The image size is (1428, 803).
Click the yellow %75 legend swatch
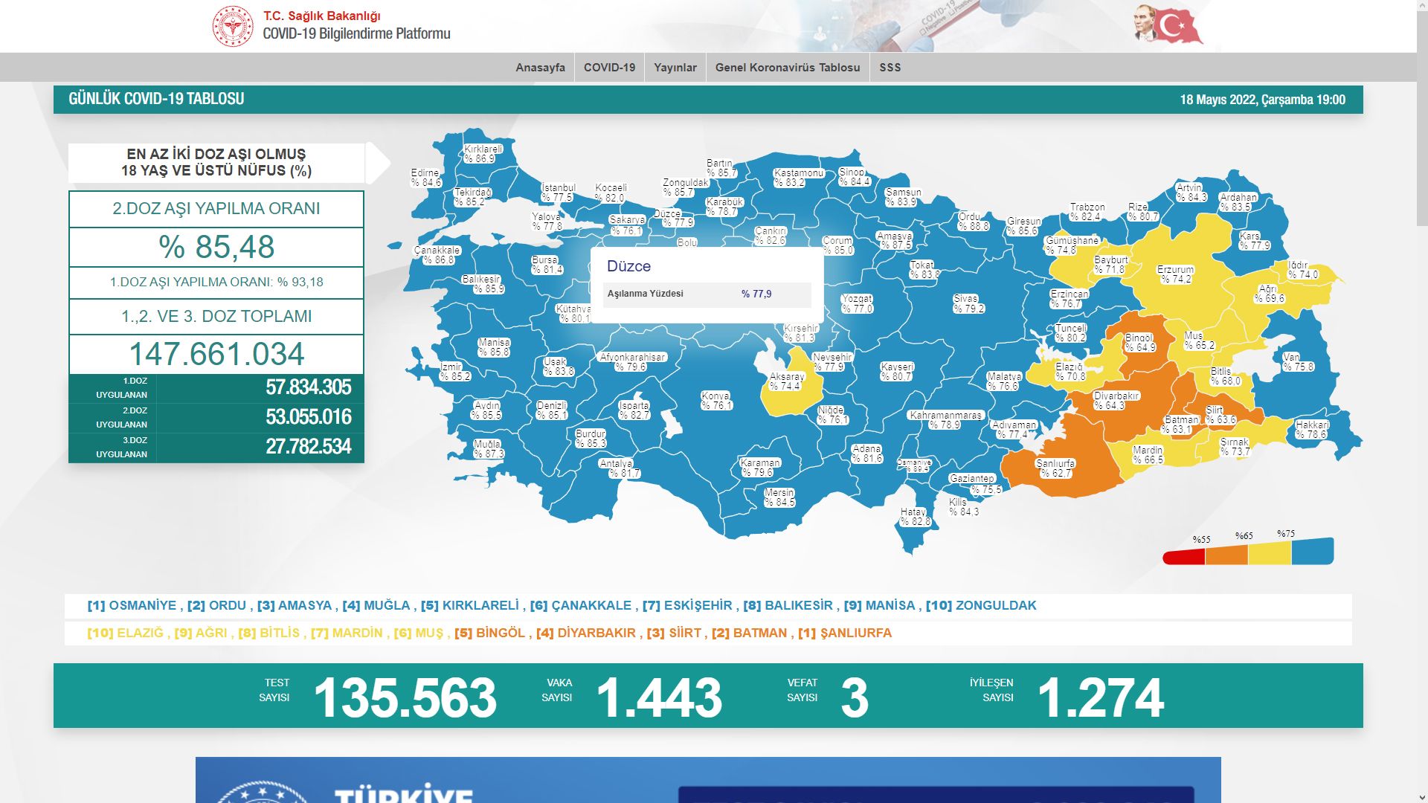(x=1270, y=552)
